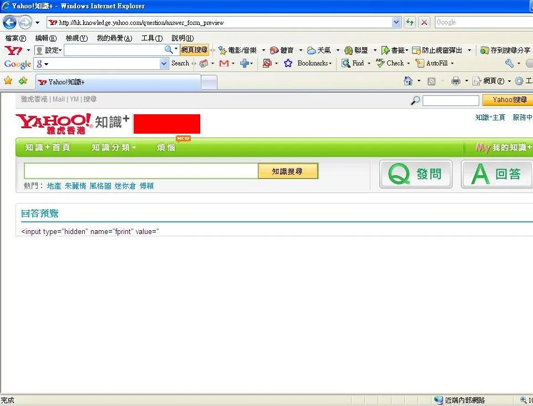This screenshot has height=406, width=533.
Task: Click the popup blocker icon in Google toolbar
Action: 267,63
